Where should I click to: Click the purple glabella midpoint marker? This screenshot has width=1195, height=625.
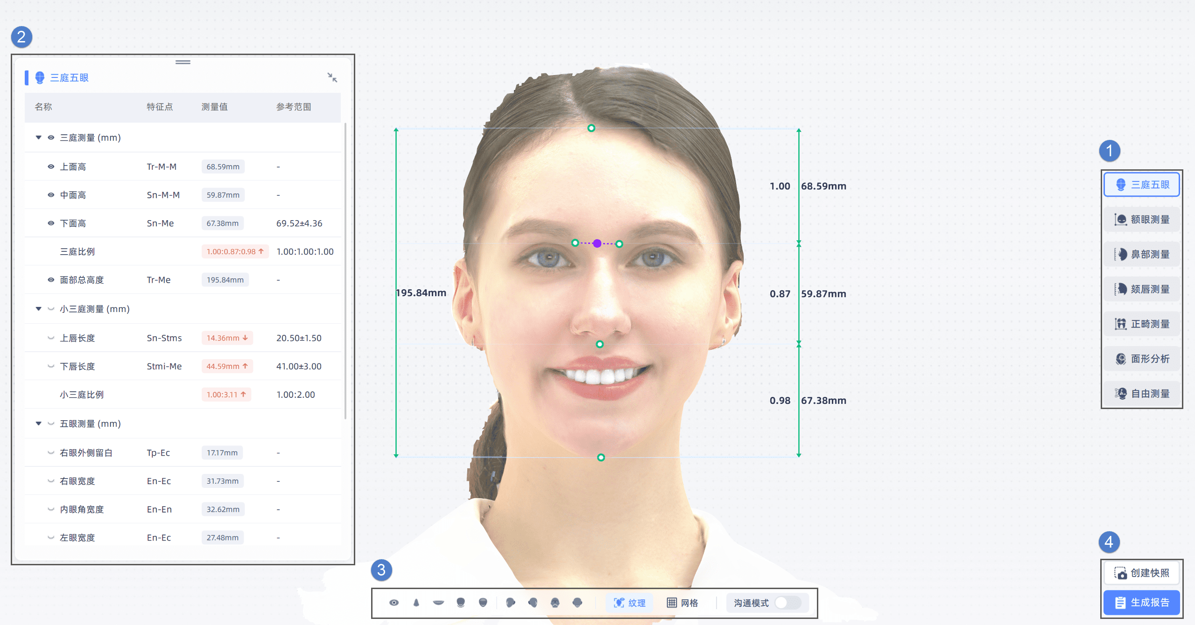coord(597,243)
